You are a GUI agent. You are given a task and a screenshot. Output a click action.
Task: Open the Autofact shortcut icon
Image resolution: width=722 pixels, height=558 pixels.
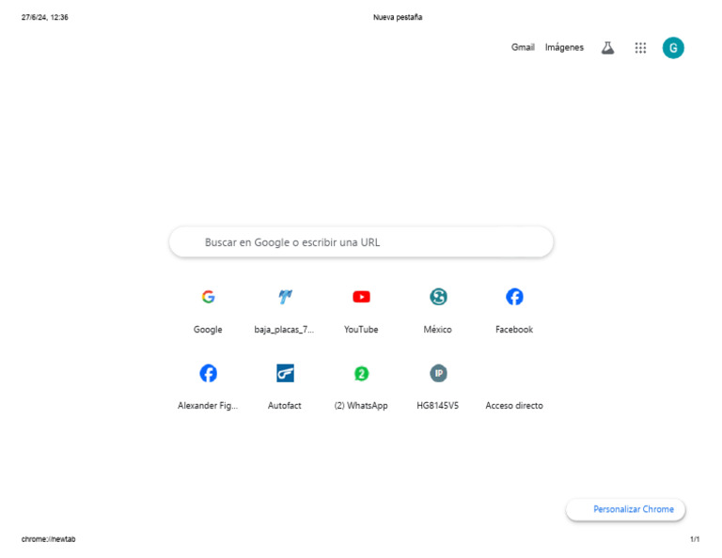(285, 373)
